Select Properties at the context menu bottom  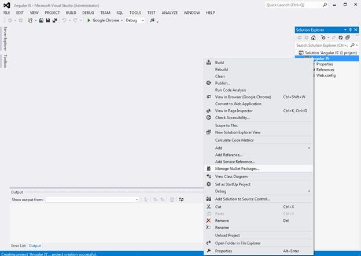tap(259, 251)
